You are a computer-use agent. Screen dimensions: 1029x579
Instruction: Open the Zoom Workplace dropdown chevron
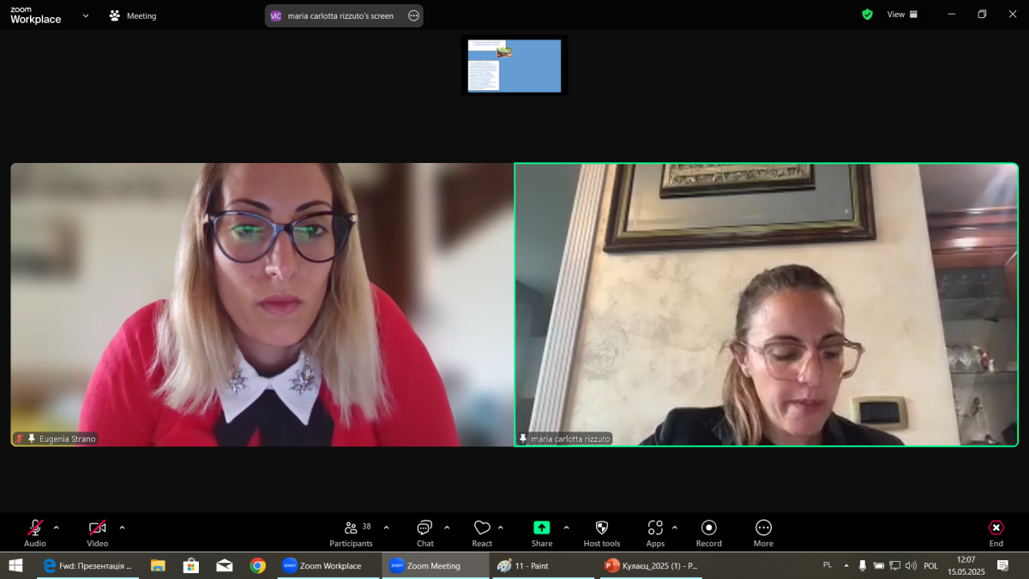pos(86,15)
